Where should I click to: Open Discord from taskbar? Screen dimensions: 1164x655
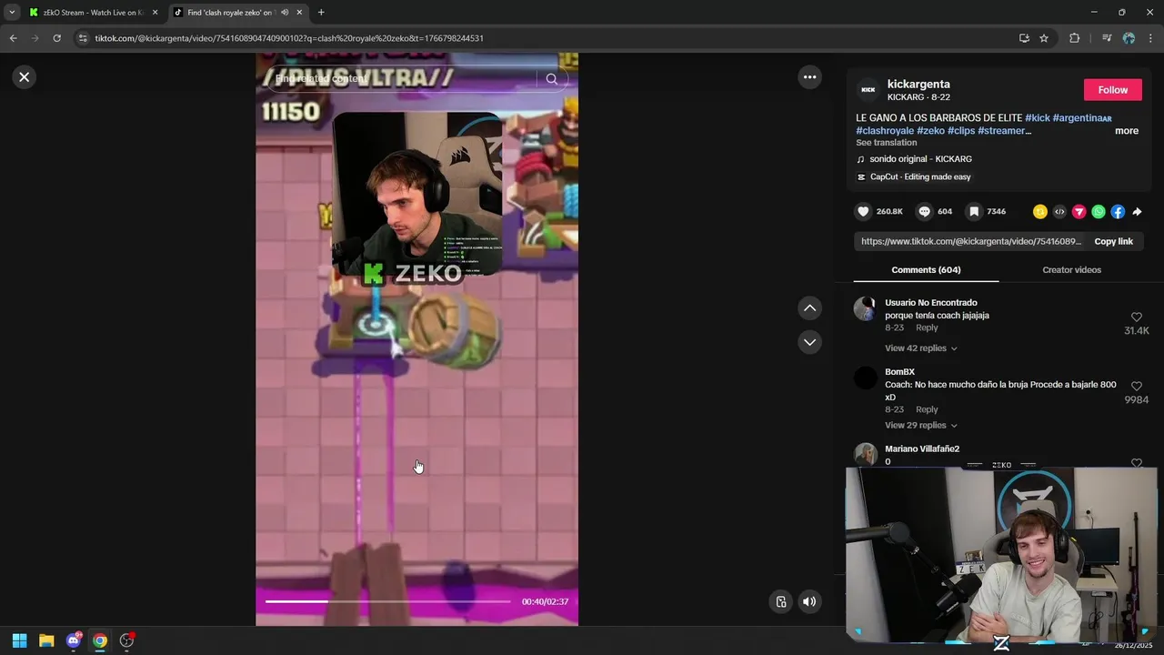74,640
